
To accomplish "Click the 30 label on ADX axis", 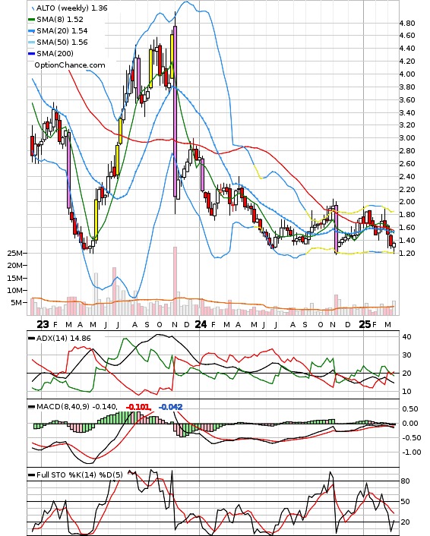I will (x=406, y=355).
